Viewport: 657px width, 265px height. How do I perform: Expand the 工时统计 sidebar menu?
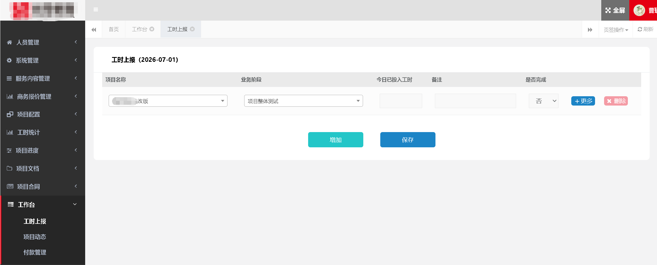pos(42,132)
